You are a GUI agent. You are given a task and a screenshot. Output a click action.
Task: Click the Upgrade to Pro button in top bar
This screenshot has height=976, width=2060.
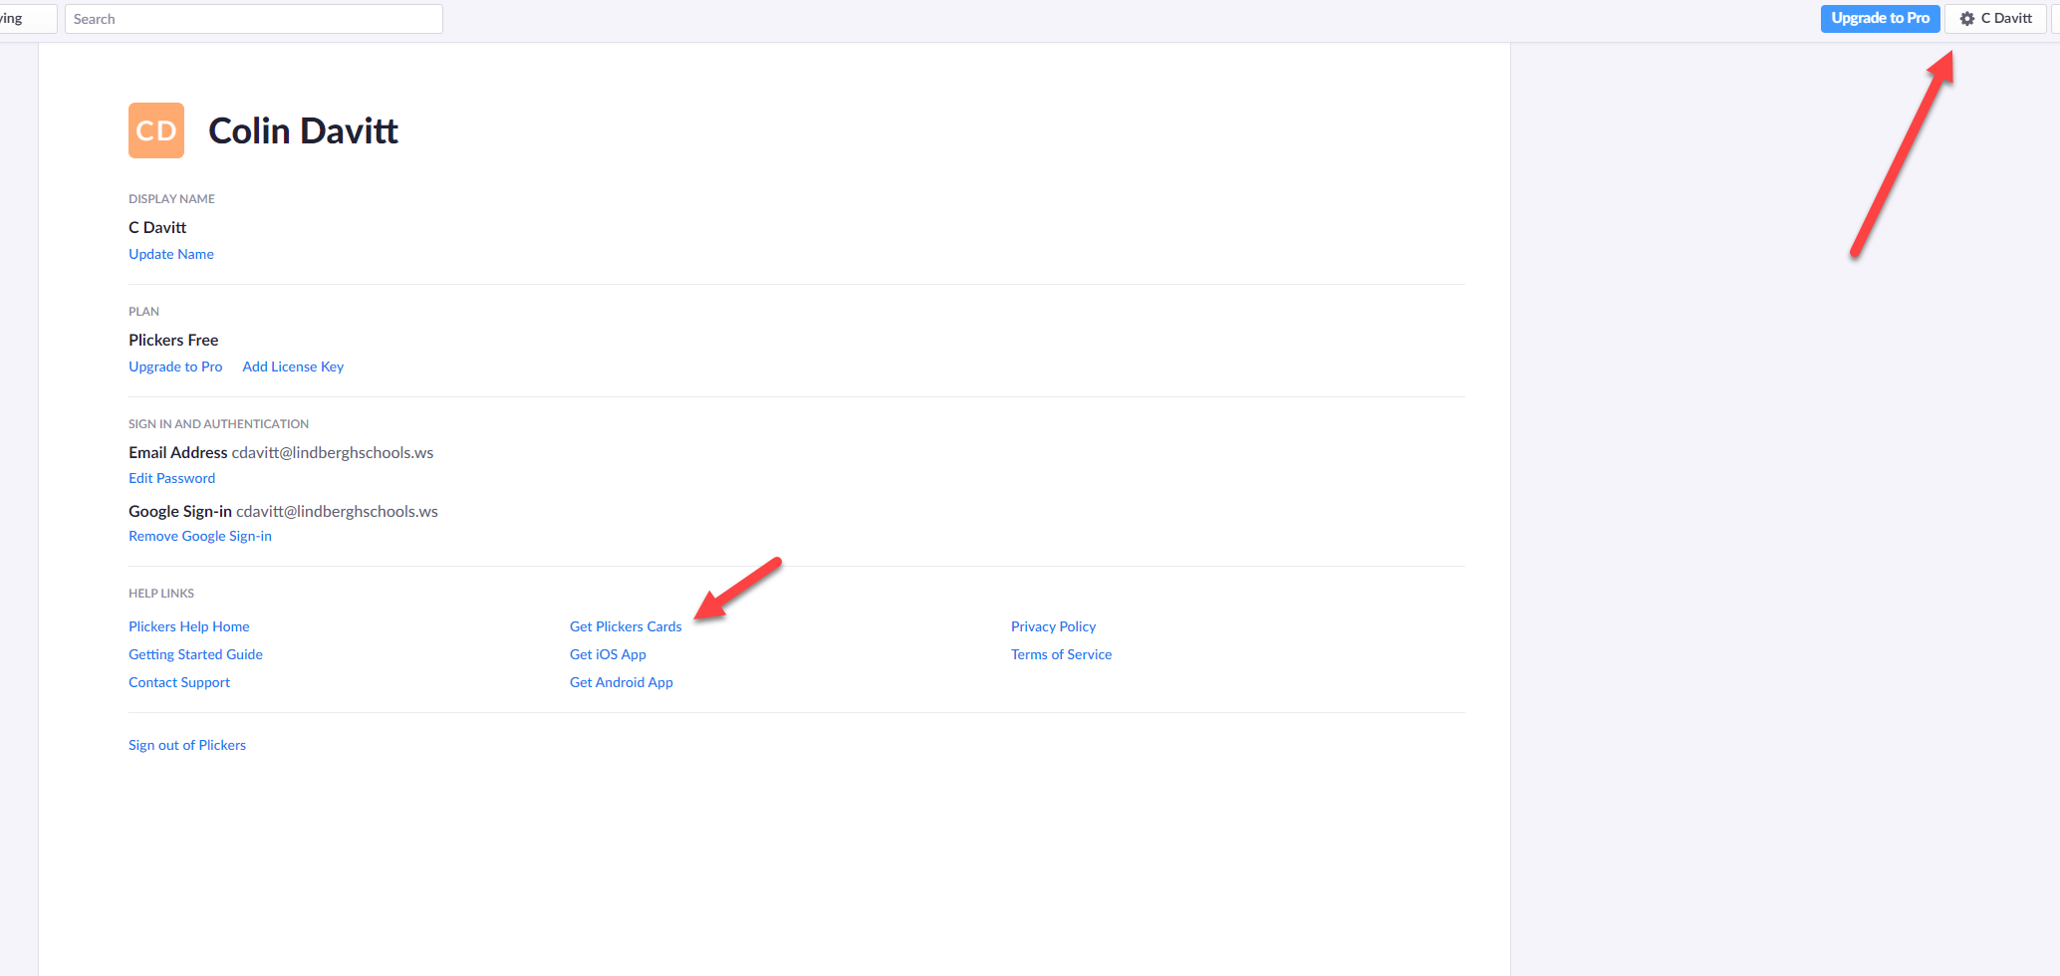1880,18
